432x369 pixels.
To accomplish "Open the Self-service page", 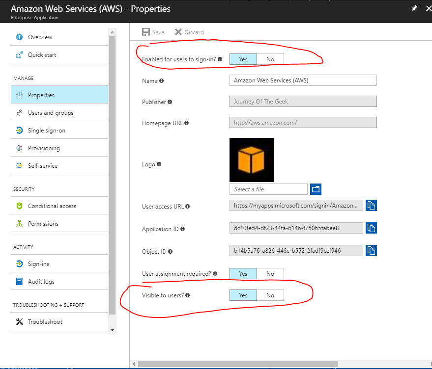I will [59, 166].
